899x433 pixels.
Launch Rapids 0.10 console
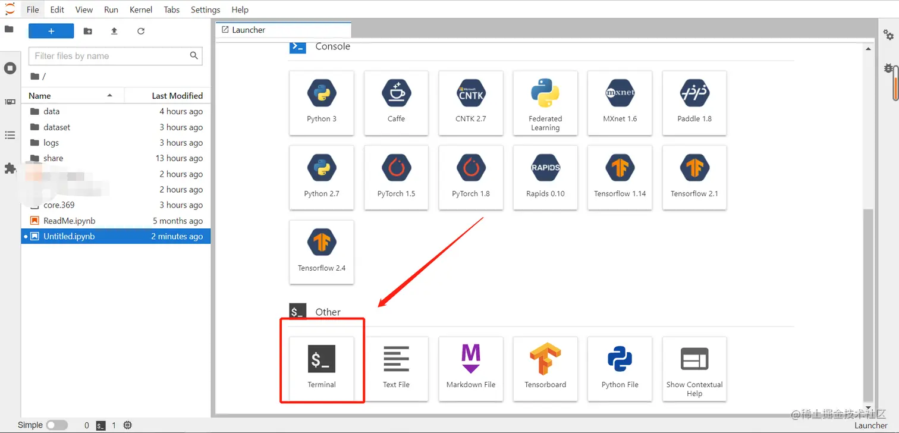[545, 177]
